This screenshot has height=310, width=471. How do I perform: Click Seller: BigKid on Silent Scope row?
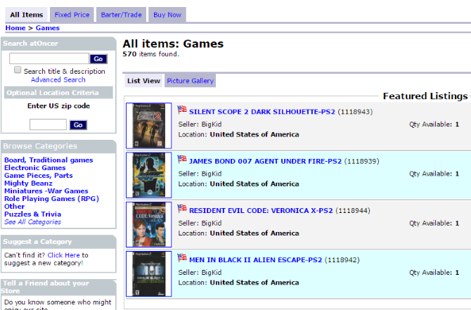200,124
